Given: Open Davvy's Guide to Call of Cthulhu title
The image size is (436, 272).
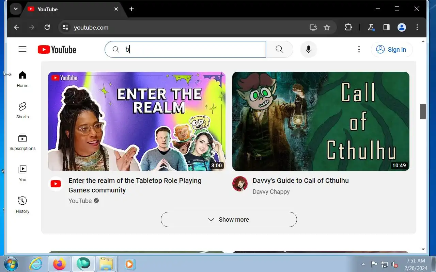Looking at the screenshot, I should (x=301, y=181).
